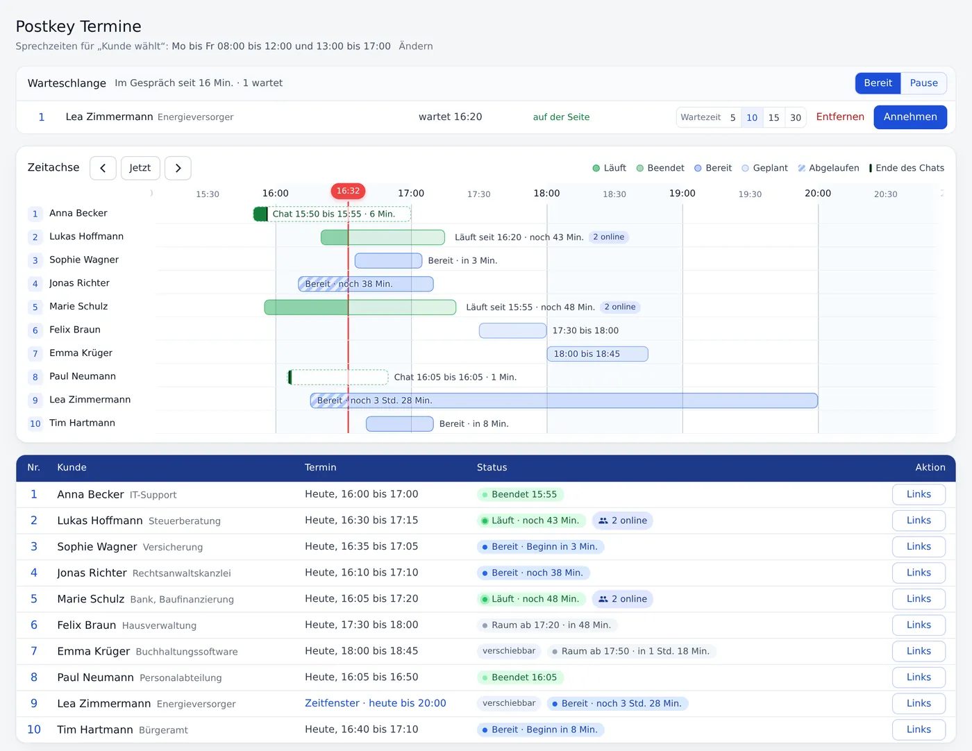Click the Jetzt button
972x751 pixels.
140,168
